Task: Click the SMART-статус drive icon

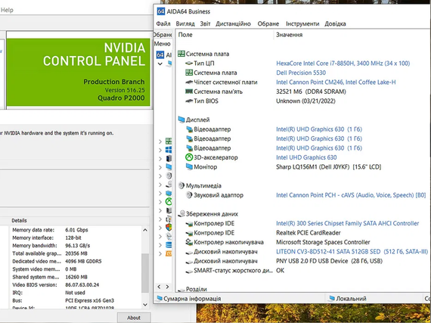Action: tap(189, 272)
